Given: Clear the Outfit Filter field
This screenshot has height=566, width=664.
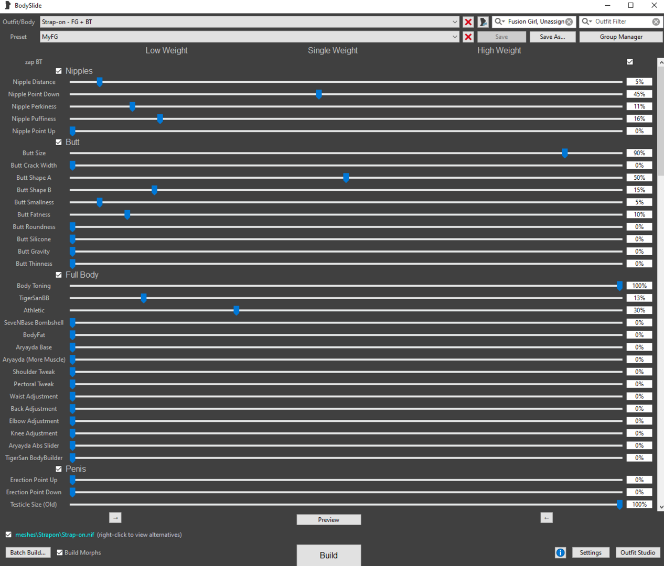Looking at the screenshot, I should [656, 21].
